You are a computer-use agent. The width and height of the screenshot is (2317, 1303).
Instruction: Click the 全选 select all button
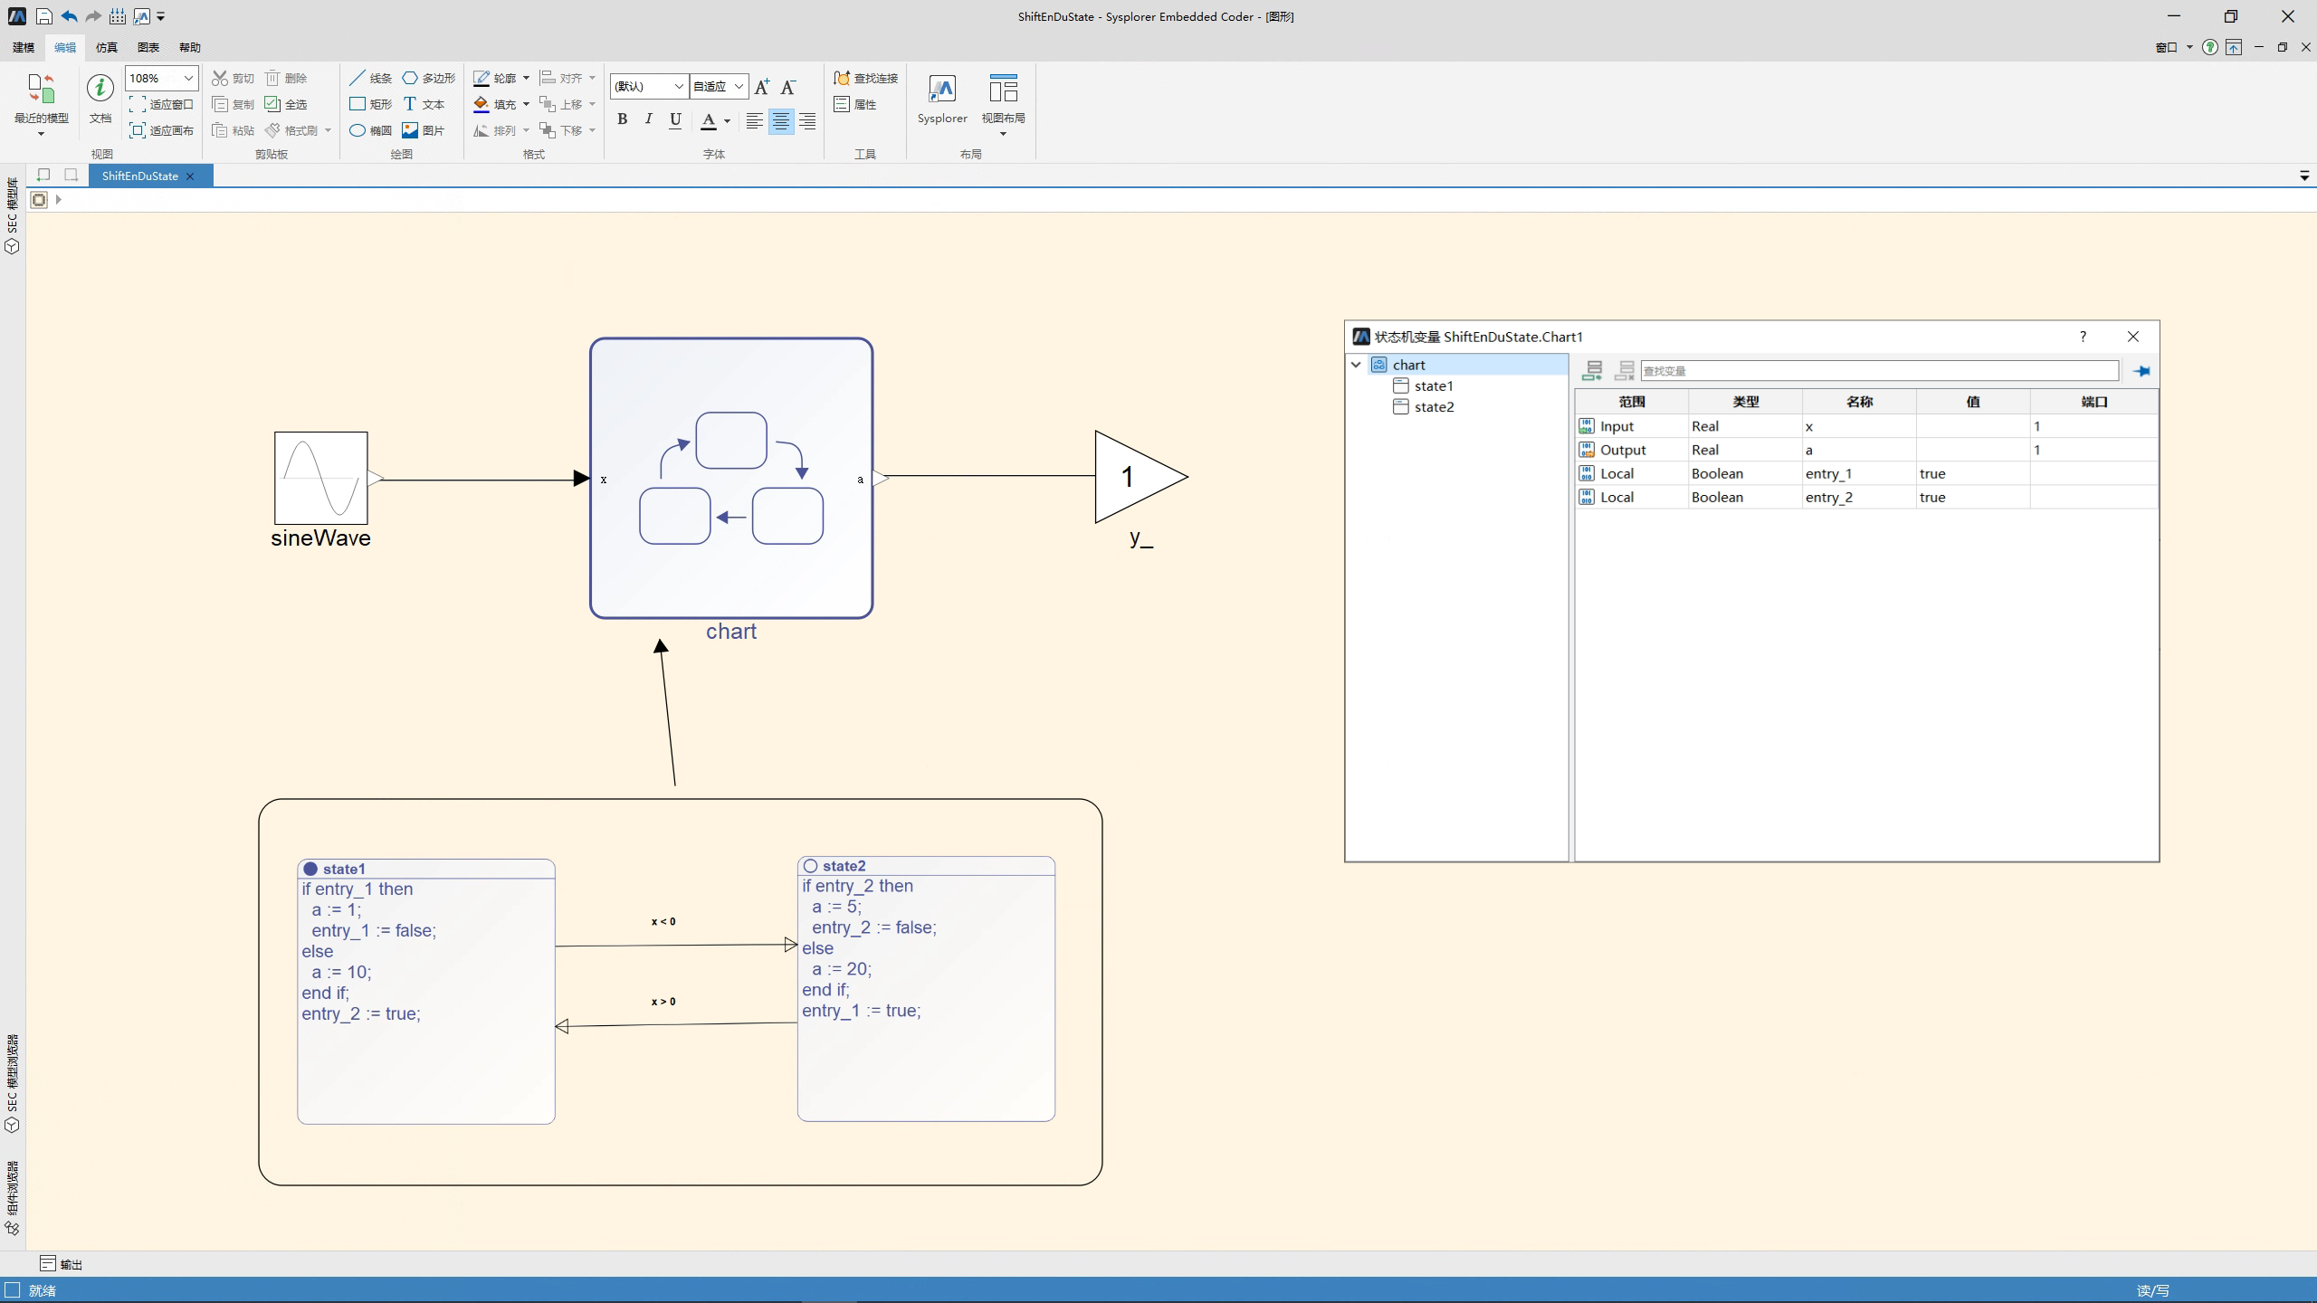[x=286, y=104]
